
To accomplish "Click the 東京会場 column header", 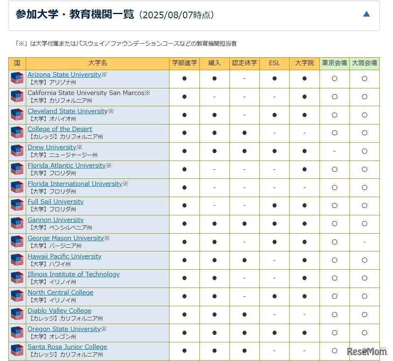I will coord(334,63).
